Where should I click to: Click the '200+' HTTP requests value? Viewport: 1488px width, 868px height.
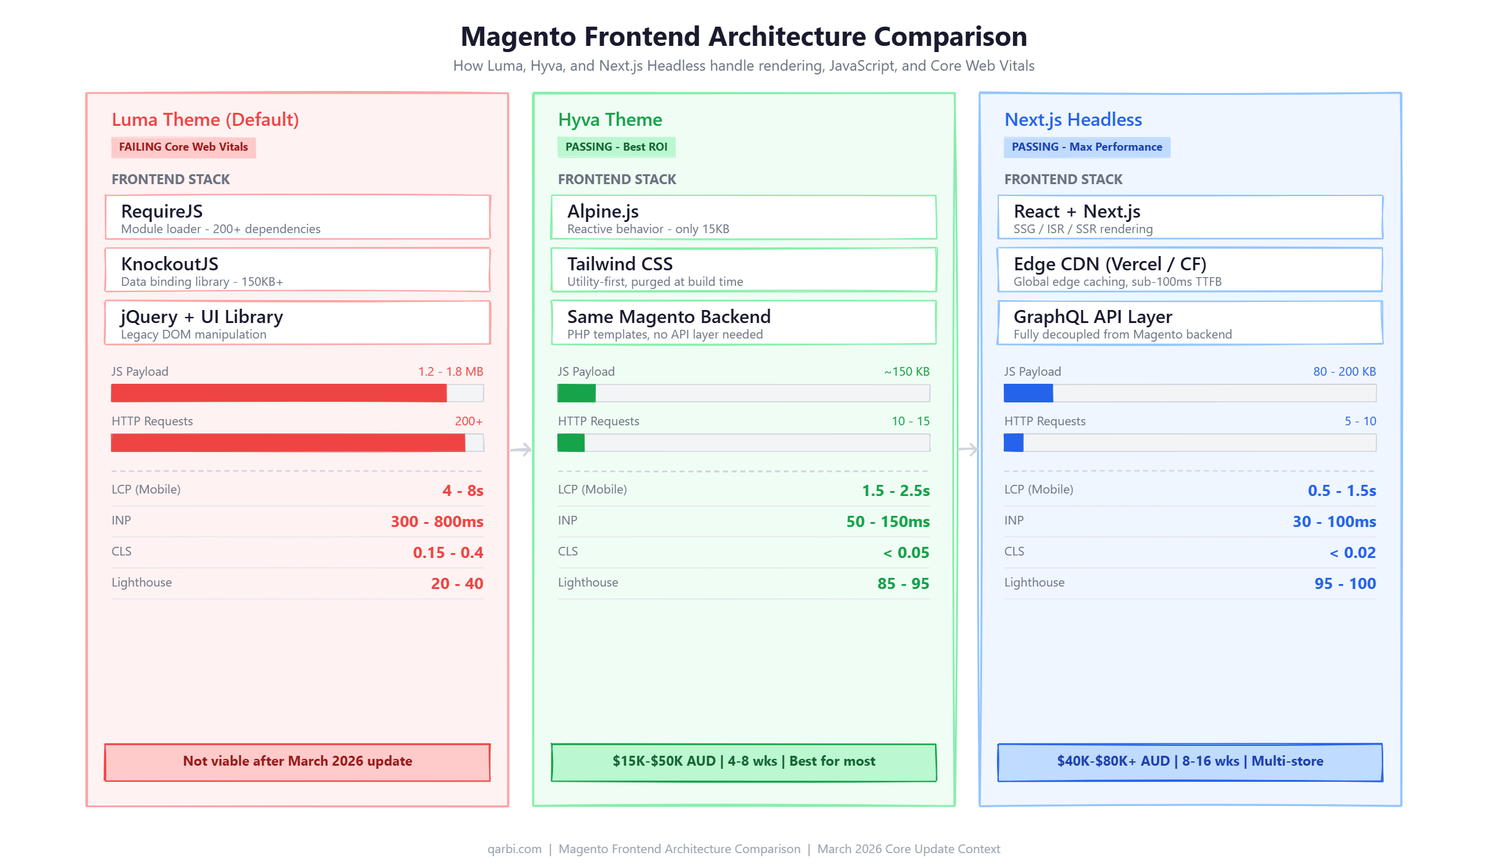469,421
